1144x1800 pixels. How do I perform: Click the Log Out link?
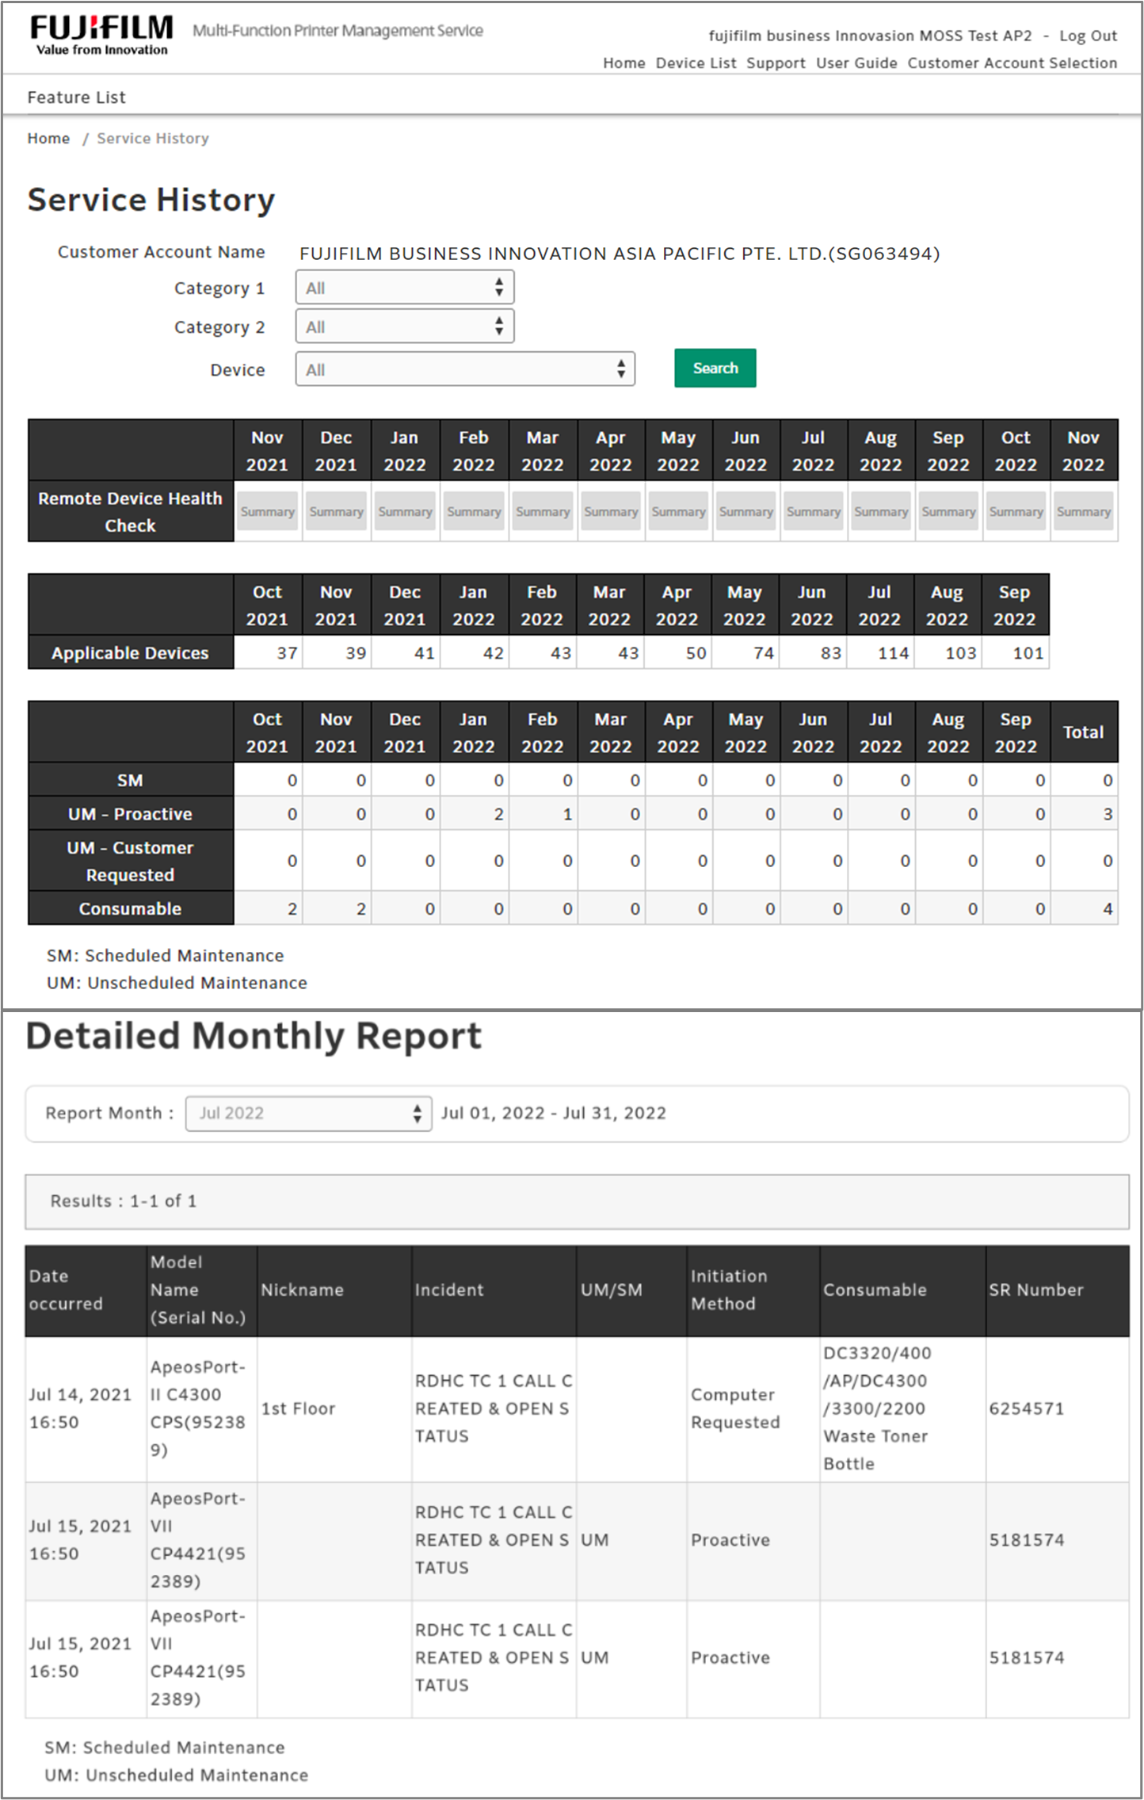pos(1088,36)
